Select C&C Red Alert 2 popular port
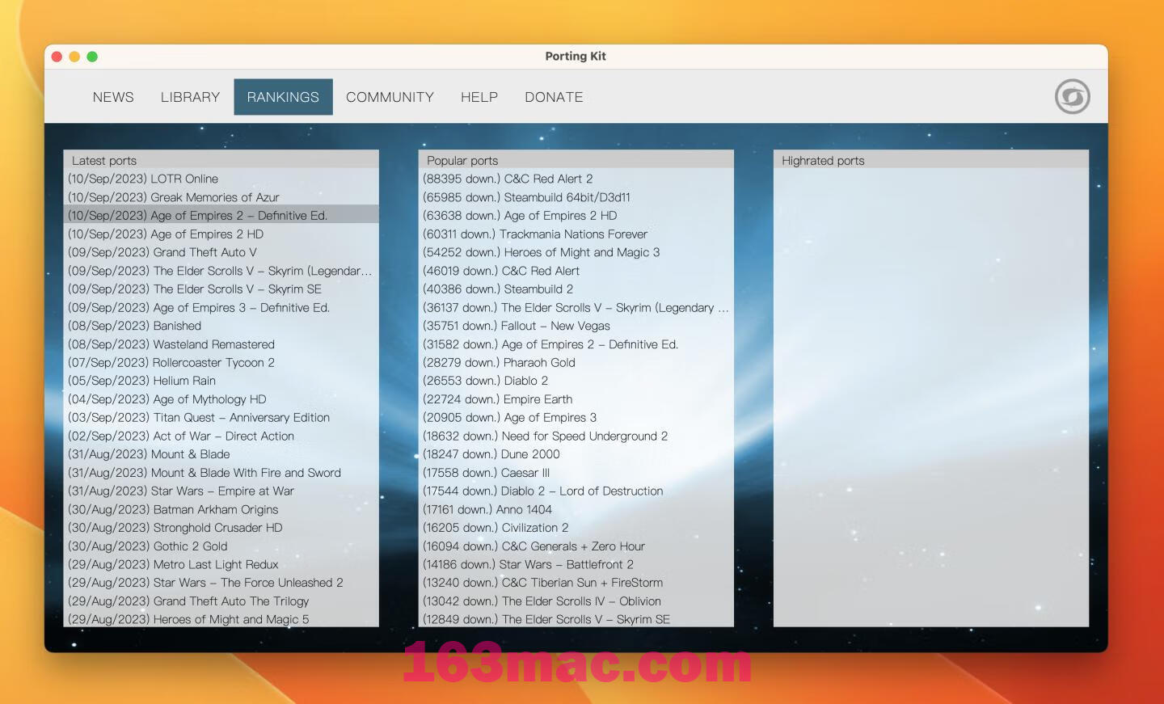Viewport: 1164px width, 704px height. pyautogui.click(x=576, y=179)
